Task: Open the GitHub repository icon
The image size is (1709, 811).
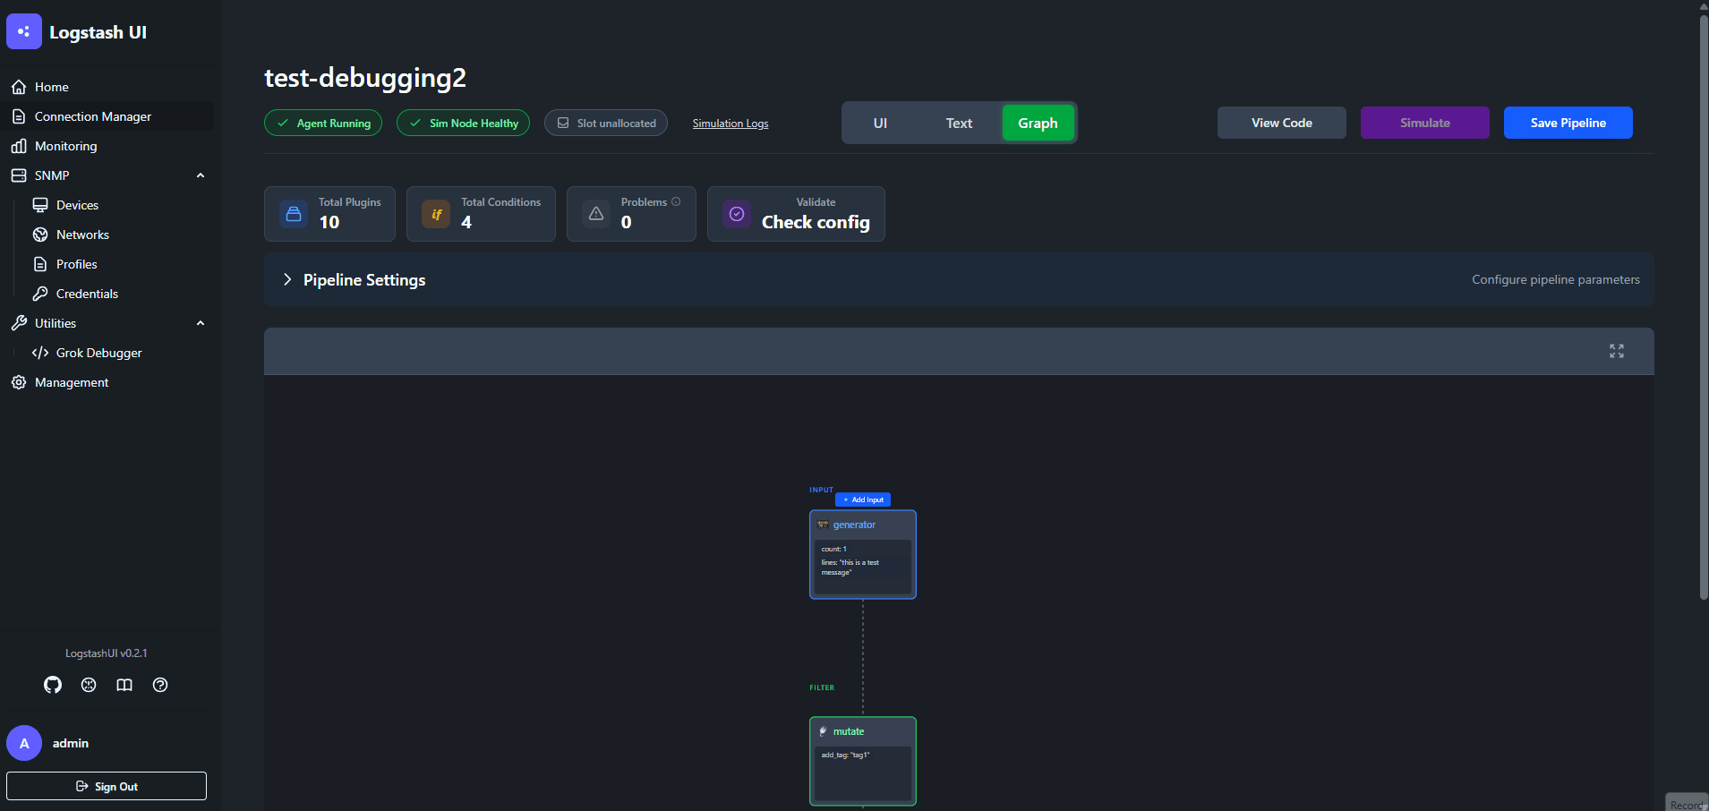Action: pos(53,685)
